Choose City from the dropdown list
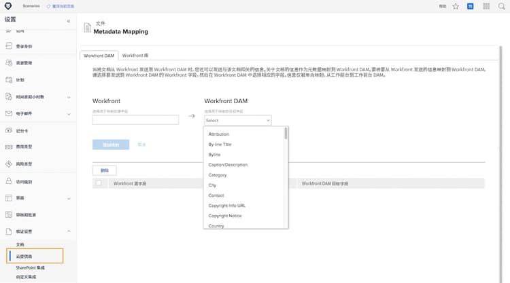 (212, 185)
